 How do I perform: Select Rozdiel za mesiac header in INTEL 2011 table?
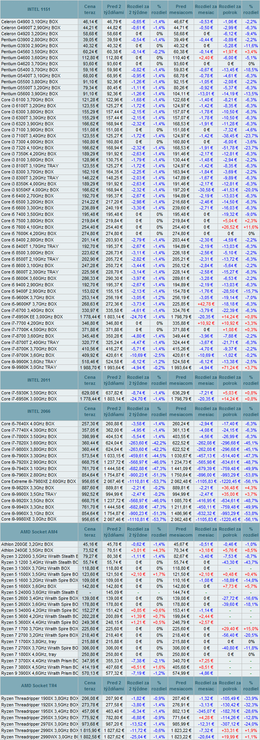(206, 380)
